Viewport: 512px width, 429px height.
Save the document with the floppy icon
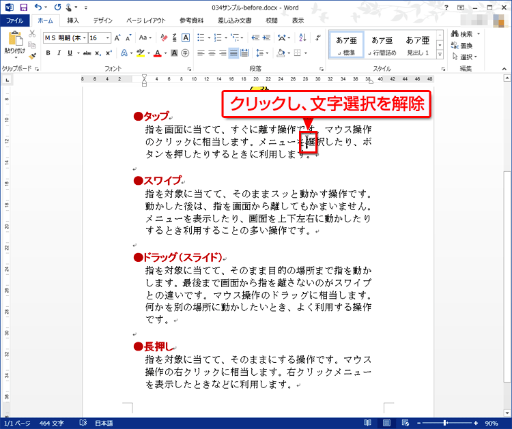[23, 8]
